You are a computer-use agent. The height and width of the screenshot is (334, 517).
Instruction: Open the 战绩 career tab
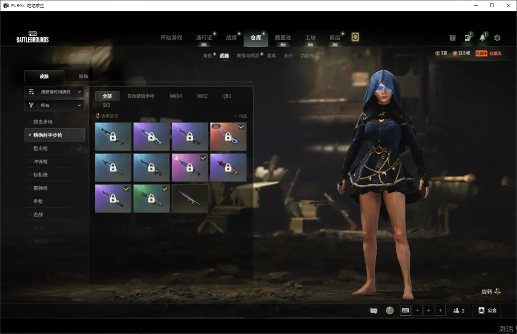tap(232, 38)
